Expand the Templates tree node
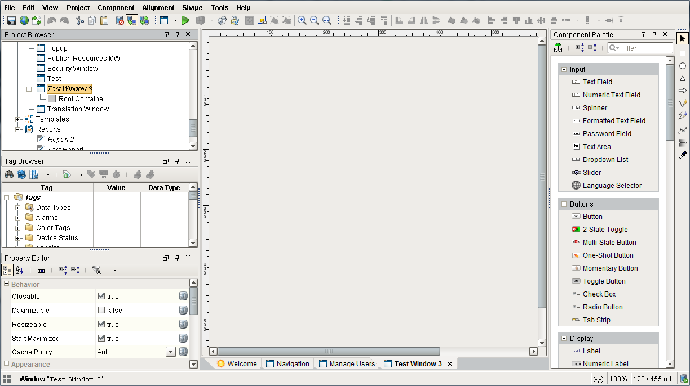The height and width of the screenshot is (386, 690). point(17,119)
